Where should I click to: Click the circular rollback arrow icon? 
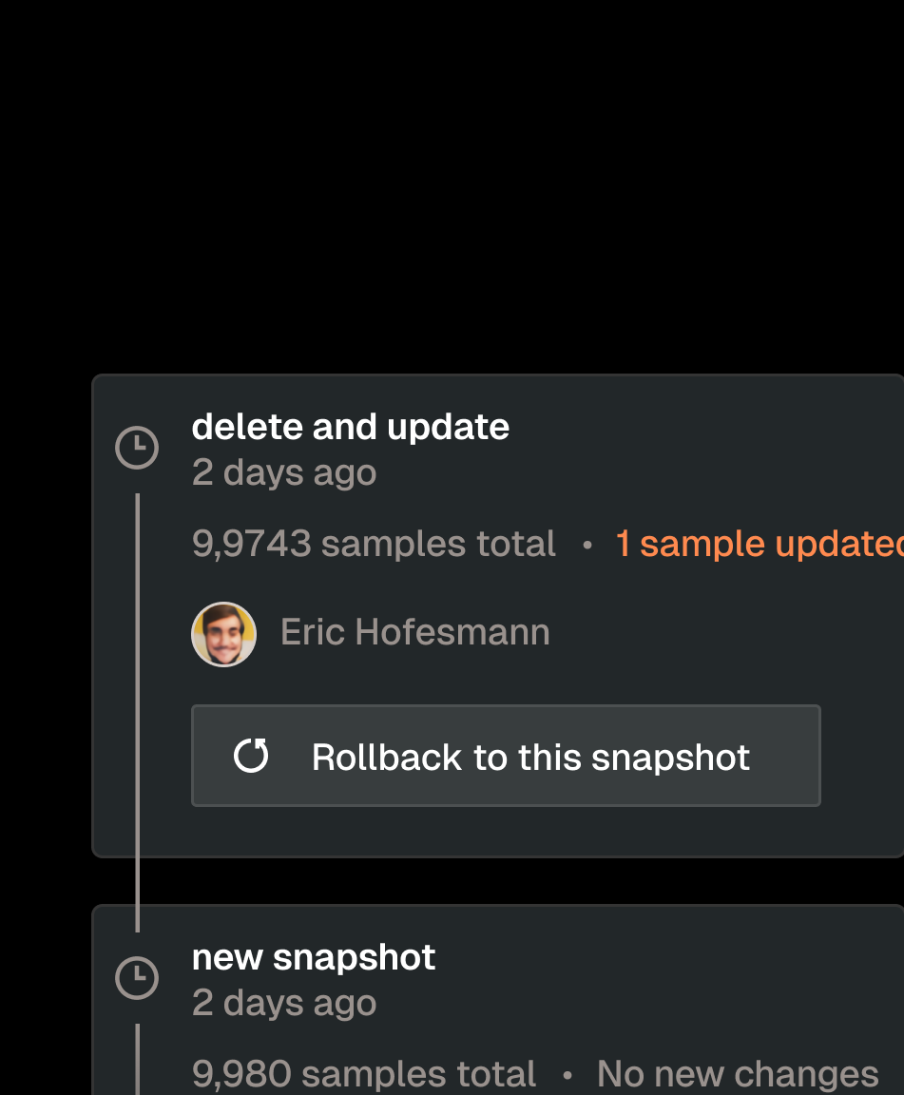pos(251,756)
